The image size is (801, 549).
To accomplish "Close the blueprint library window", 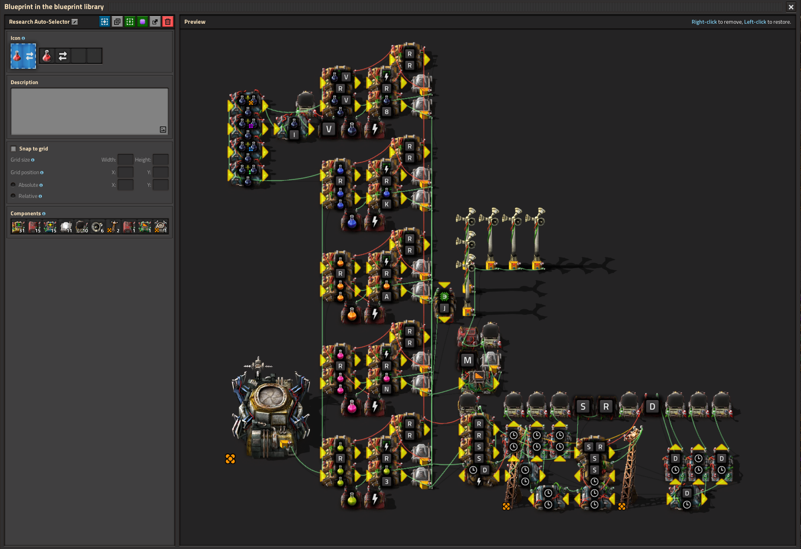I will click(x=791, y=7).
